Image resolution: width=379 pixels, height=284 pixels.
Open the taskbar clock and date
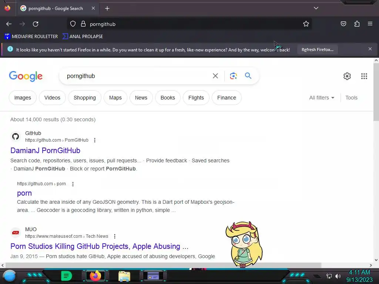pos(359,276)
